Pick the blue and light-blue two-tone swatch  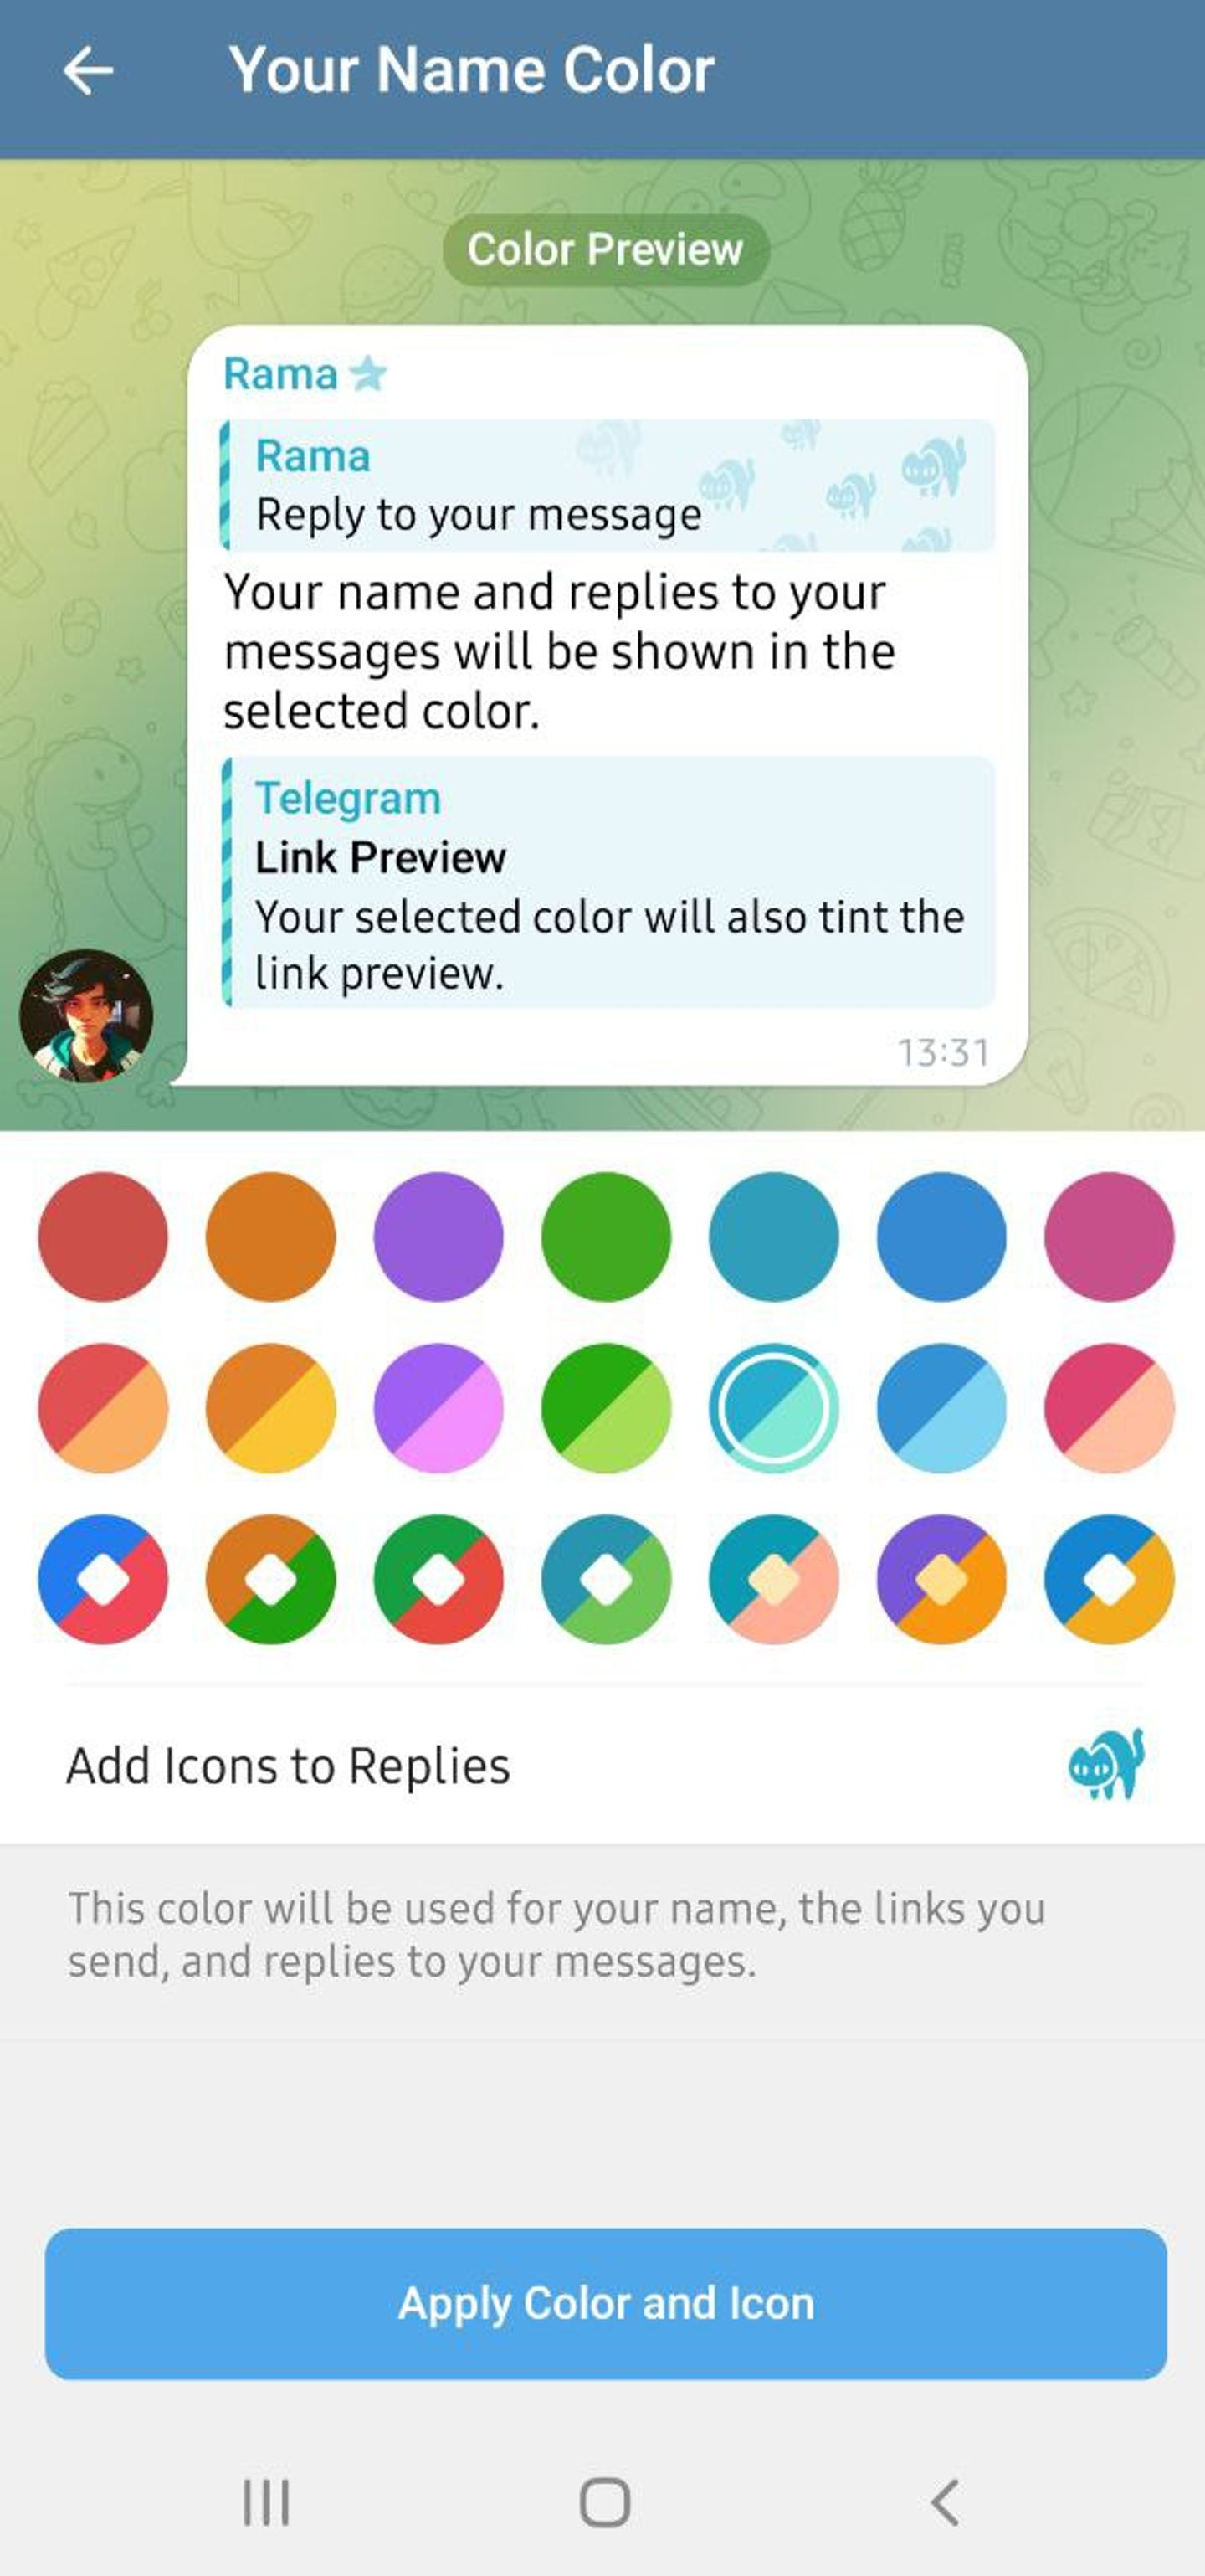[x=941, y=1408]
